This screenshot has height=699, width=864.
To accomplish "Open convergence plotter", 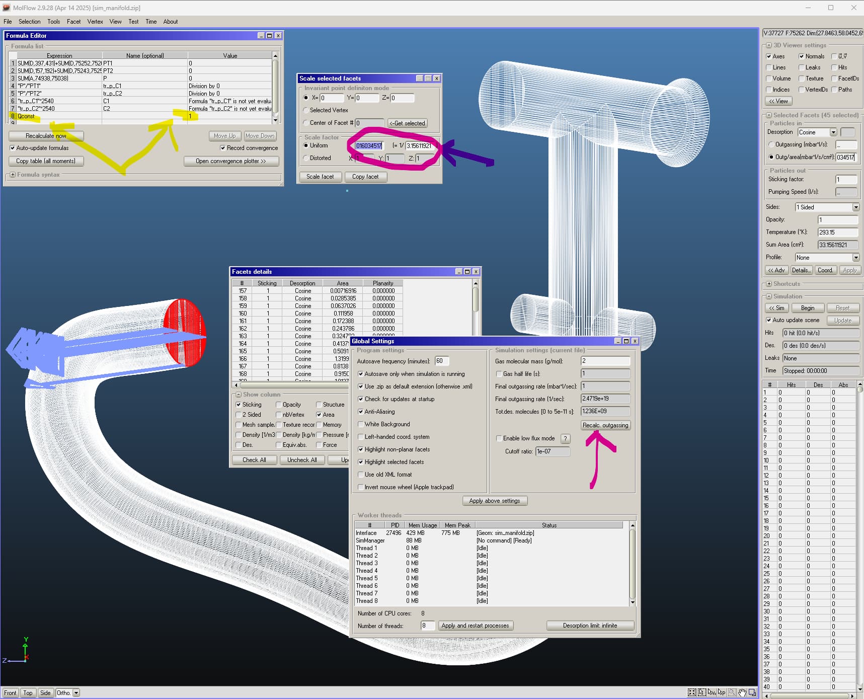I will tap(231, 161).
